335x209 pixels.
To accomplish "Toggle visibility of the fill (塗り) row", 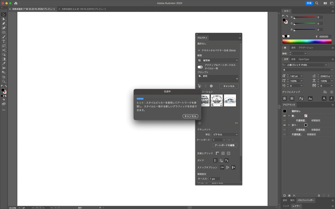I will point(284,125).
